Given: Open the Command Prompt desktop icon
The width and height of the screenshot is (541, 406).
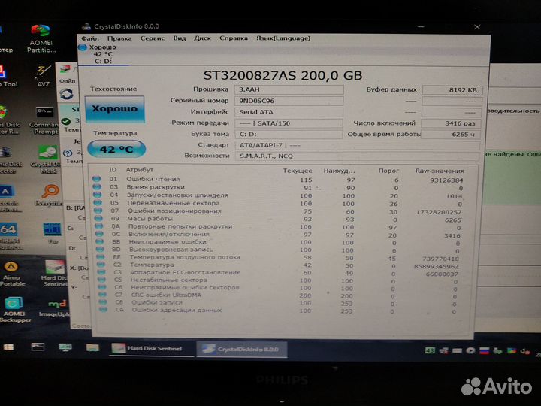Looking at the screenshot, I should click(x=44, y=120).
